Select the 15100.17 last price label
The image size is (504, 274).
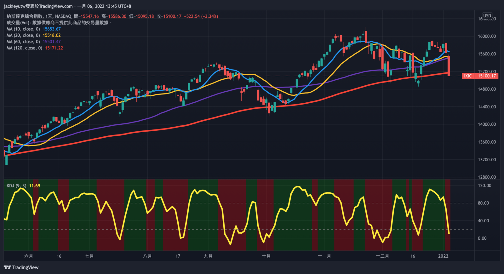487,76
